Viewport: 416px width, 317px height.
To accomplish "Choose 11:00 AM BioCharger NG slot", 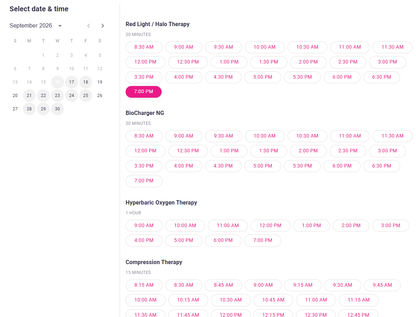I will (x=350, y=136).
